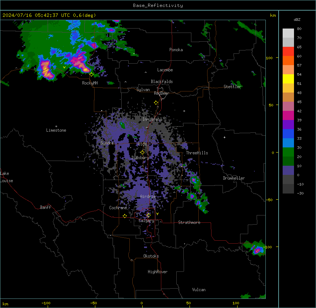Select the yellow diamond marker east of Cochrane
The width and height of the screenshot is (316, 308).
125,216
